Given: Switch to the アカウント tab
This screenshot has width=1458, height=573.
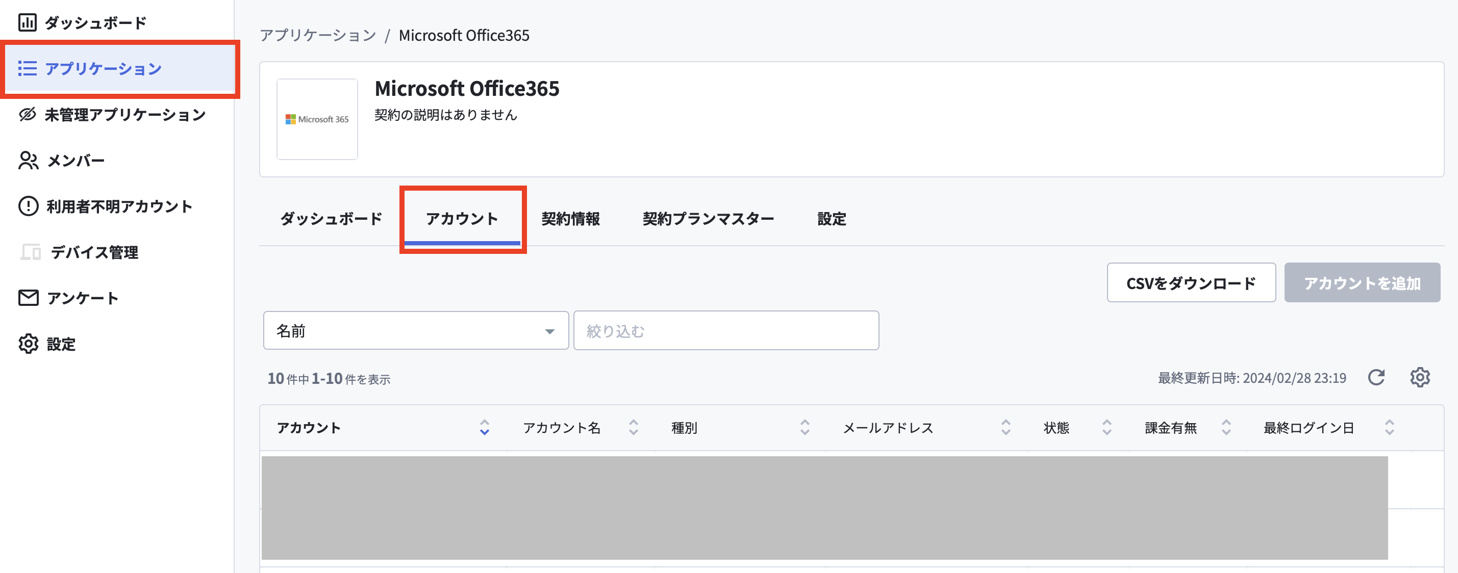Looking at the screenshot, I should coord(462,219).
